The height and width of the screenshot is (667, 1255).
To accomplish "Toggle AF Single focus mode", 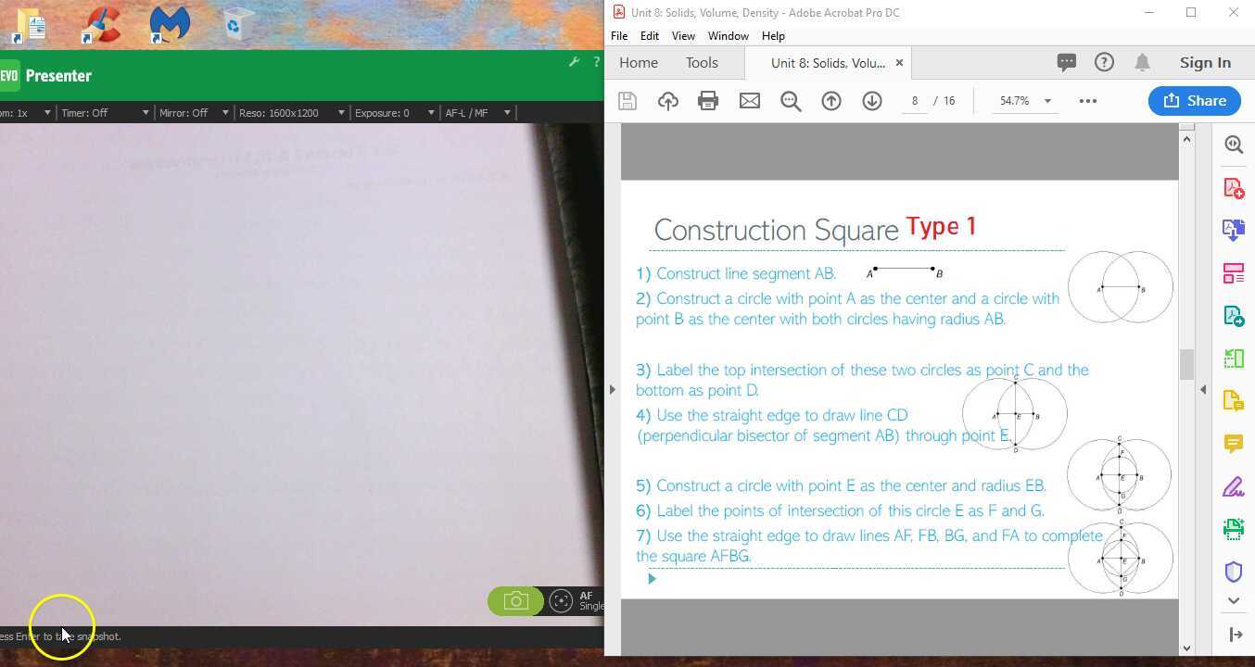I will pyautogui.click(x=562, y=600).
